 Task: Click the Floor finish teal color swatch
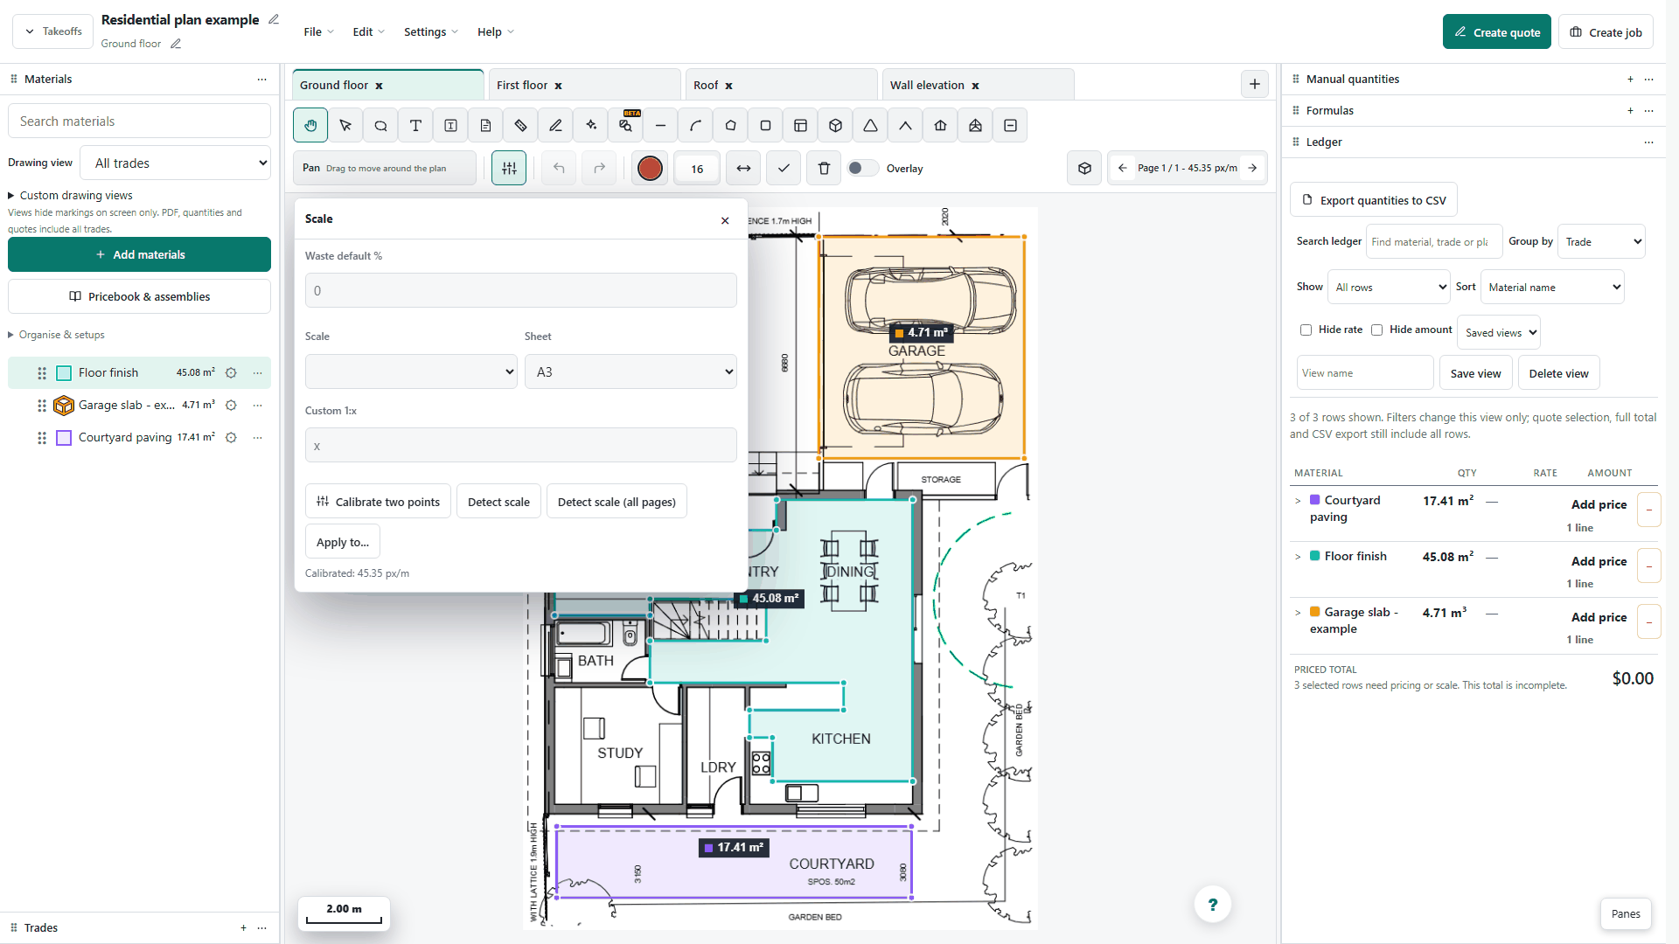(x=64, y=373)
